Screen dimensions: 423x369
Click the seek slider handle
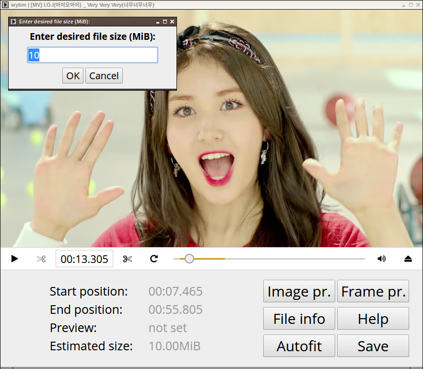point(189,259)
